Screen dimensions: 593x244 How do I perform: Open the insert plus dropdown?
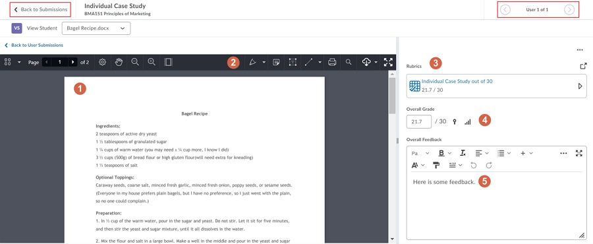tap(526, 153)
